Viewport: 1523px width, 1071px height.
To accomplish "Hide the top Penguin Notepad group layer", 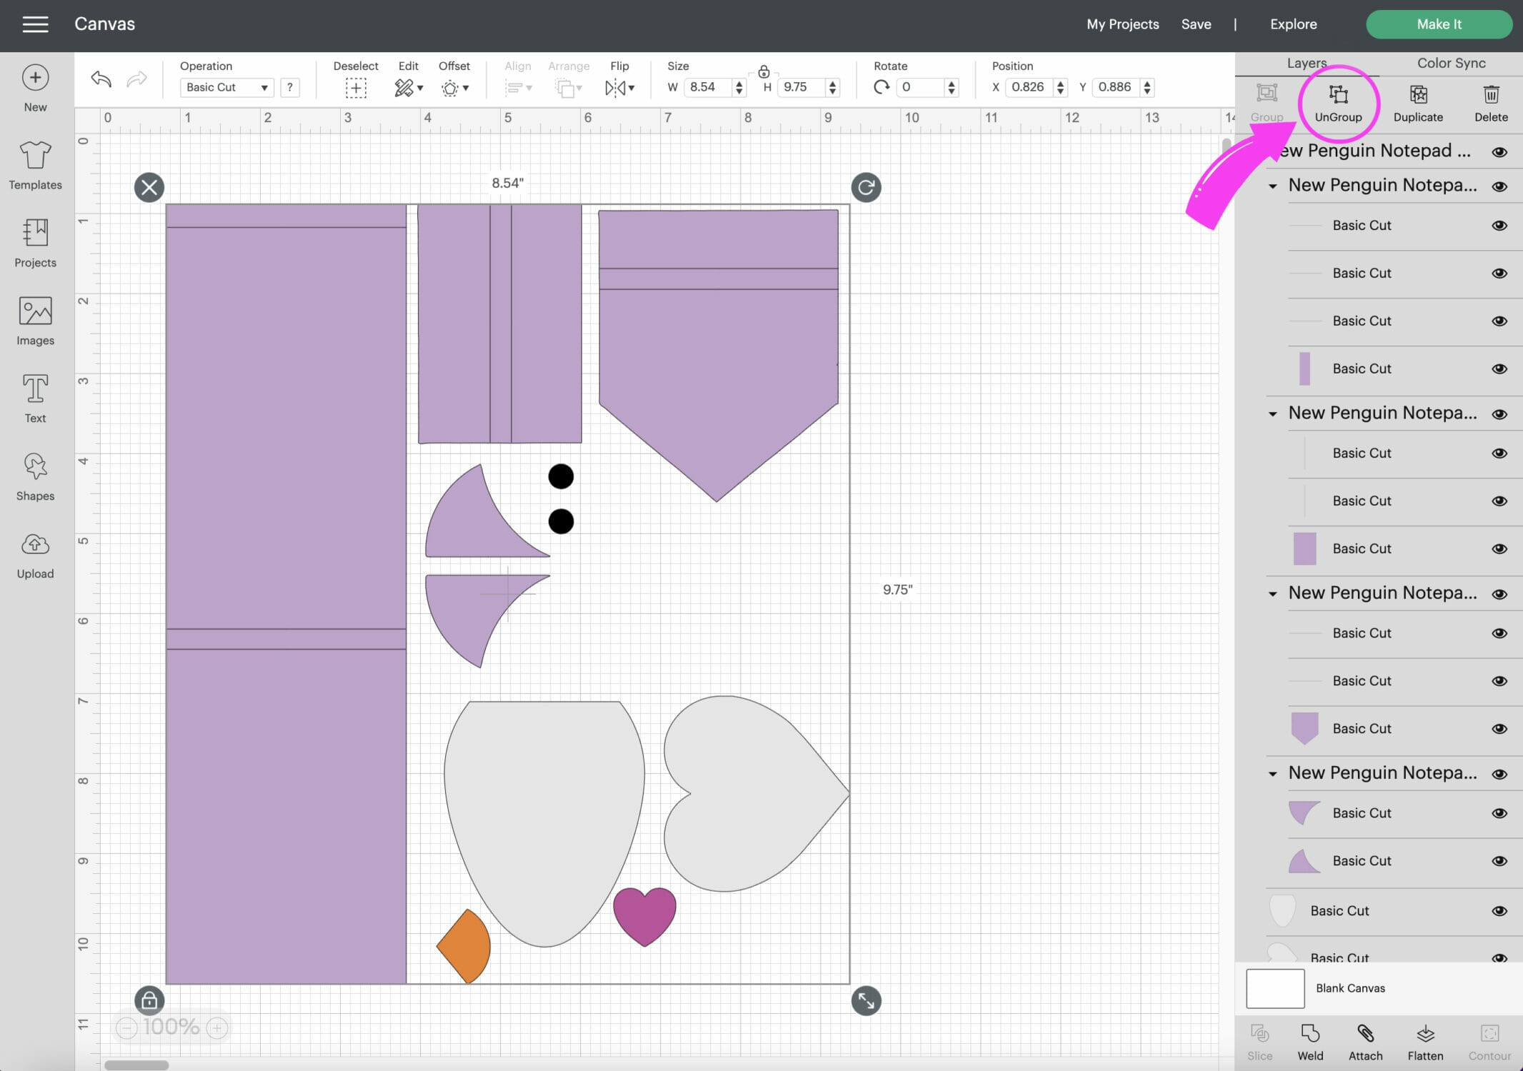I will tap(1499, 152).
